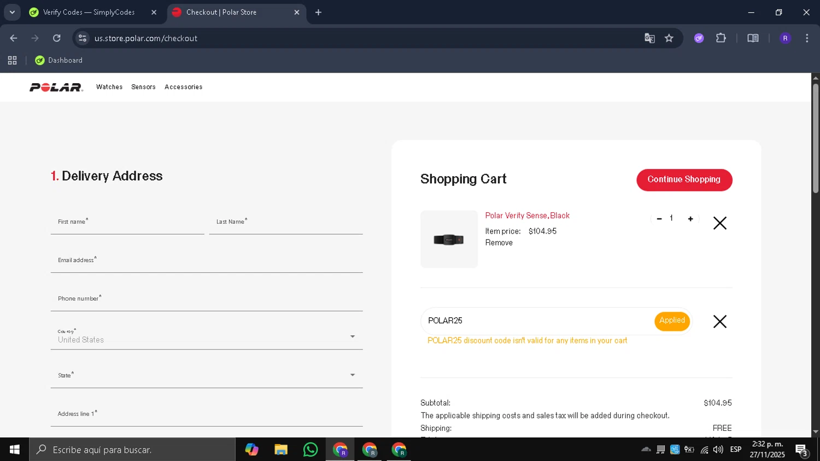Click the page vertical scrollbar thumb
The image size is (820, 461).
click(x=816, y=138)
